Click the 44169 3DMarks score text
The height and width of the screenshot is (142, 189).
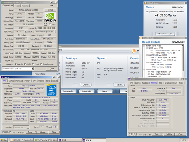point(165,15)
